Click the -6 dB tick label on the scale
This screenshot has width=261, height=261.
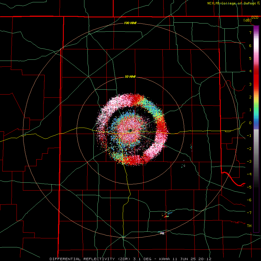click(x=249, y=200)
